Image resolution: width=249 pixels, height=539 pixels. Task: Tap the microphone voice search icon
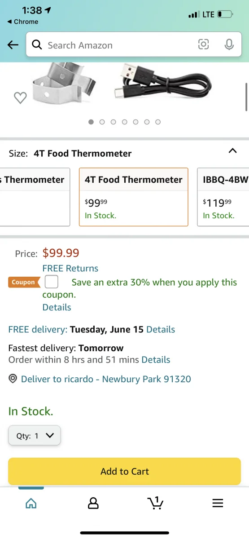click(x=229, y=44)
